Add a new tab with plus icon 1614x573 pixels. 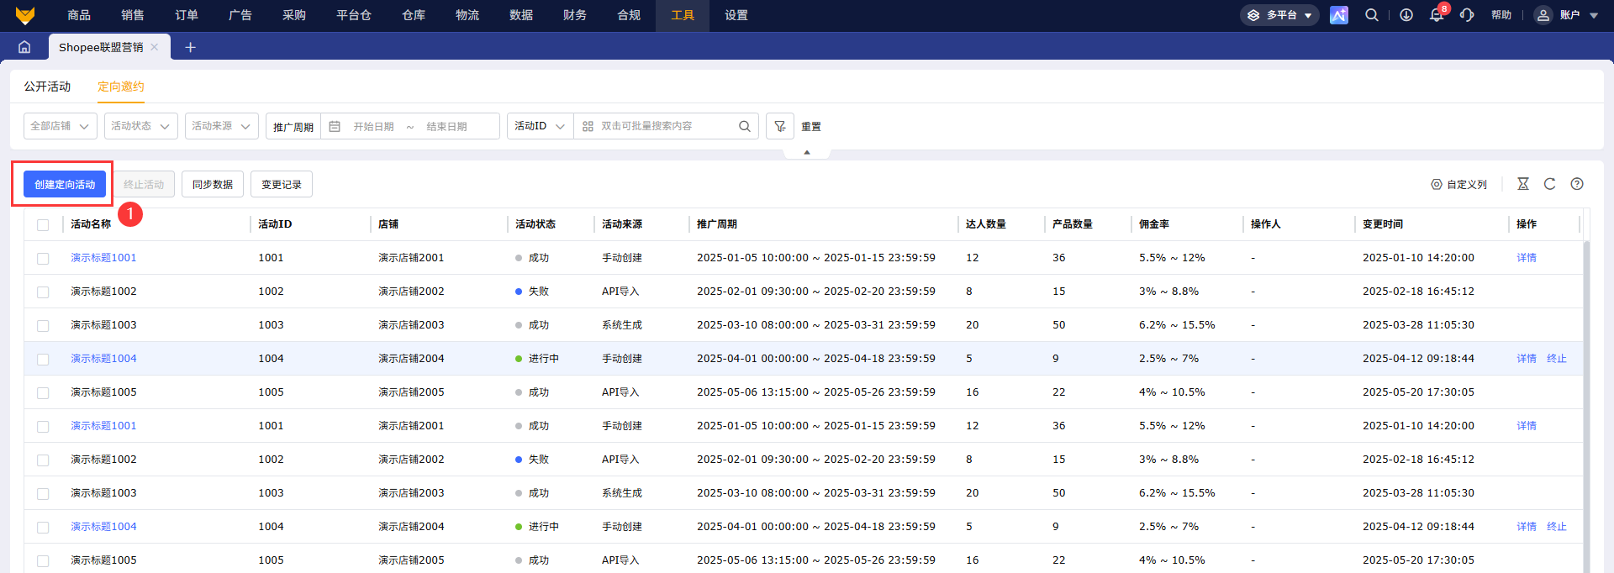point(190,47)
